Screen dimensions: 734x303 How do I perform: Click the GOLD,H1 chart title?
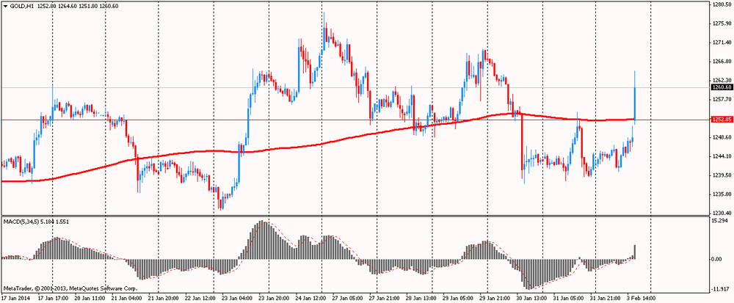pyautogui.click(x=21, y=7)
